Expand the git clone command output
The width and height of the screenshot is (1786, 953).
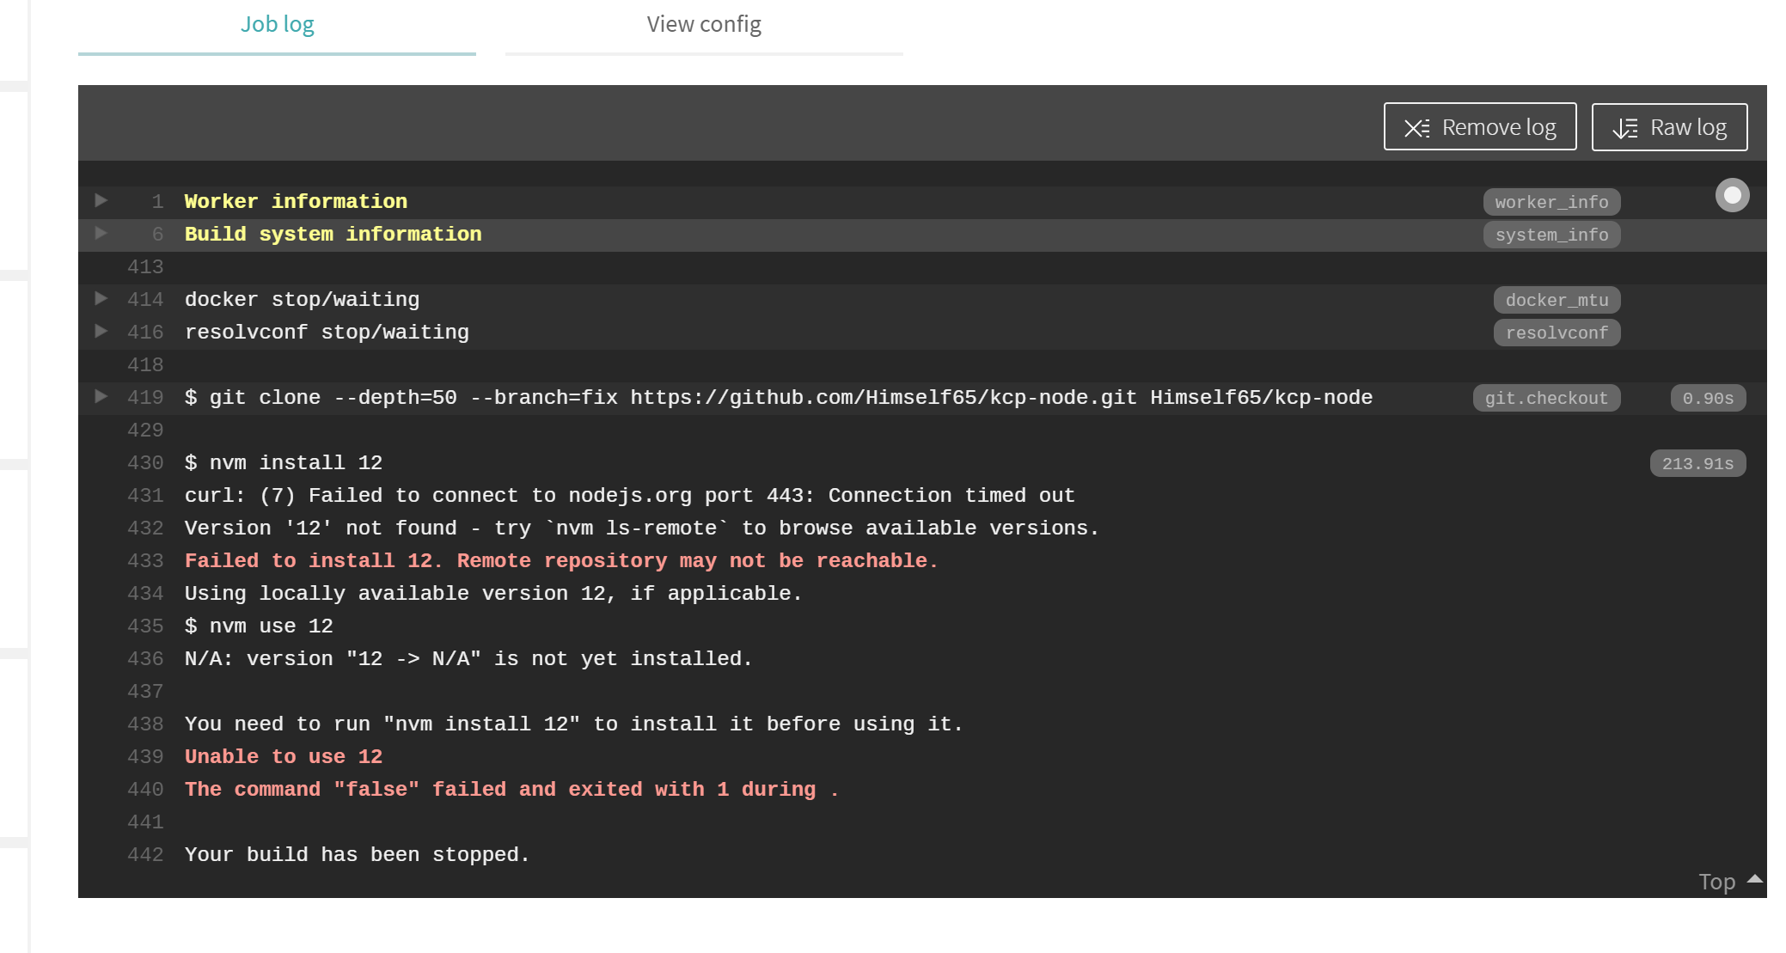point(101,396)
